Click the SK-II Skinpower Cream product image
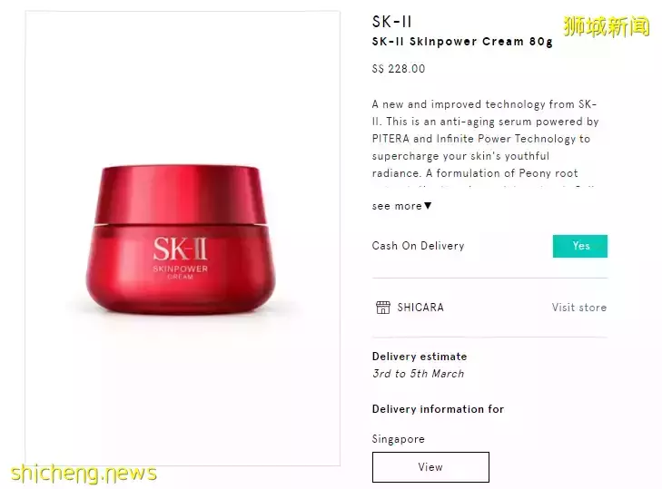This screenshot has height=489, width=662. [181, 240]
